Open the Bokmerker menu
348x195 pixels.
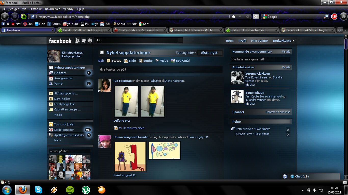coord(52,9)
